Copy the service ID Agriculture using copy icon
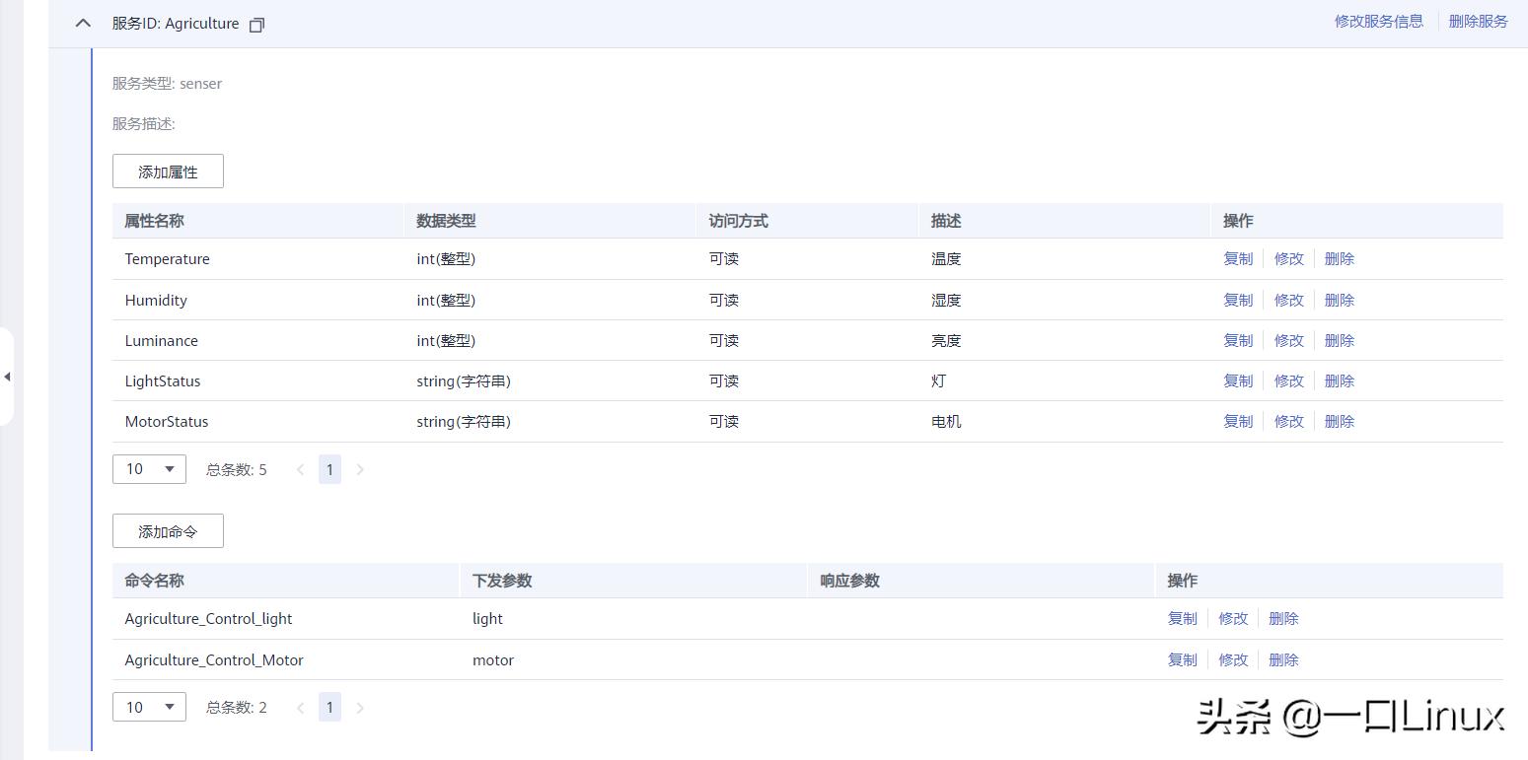The width and height of the screenshot is (1528, 760). [255, 24]
